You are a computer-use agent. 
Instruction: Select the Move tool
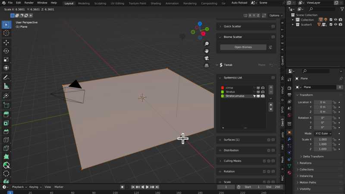[x=6, y=42]
